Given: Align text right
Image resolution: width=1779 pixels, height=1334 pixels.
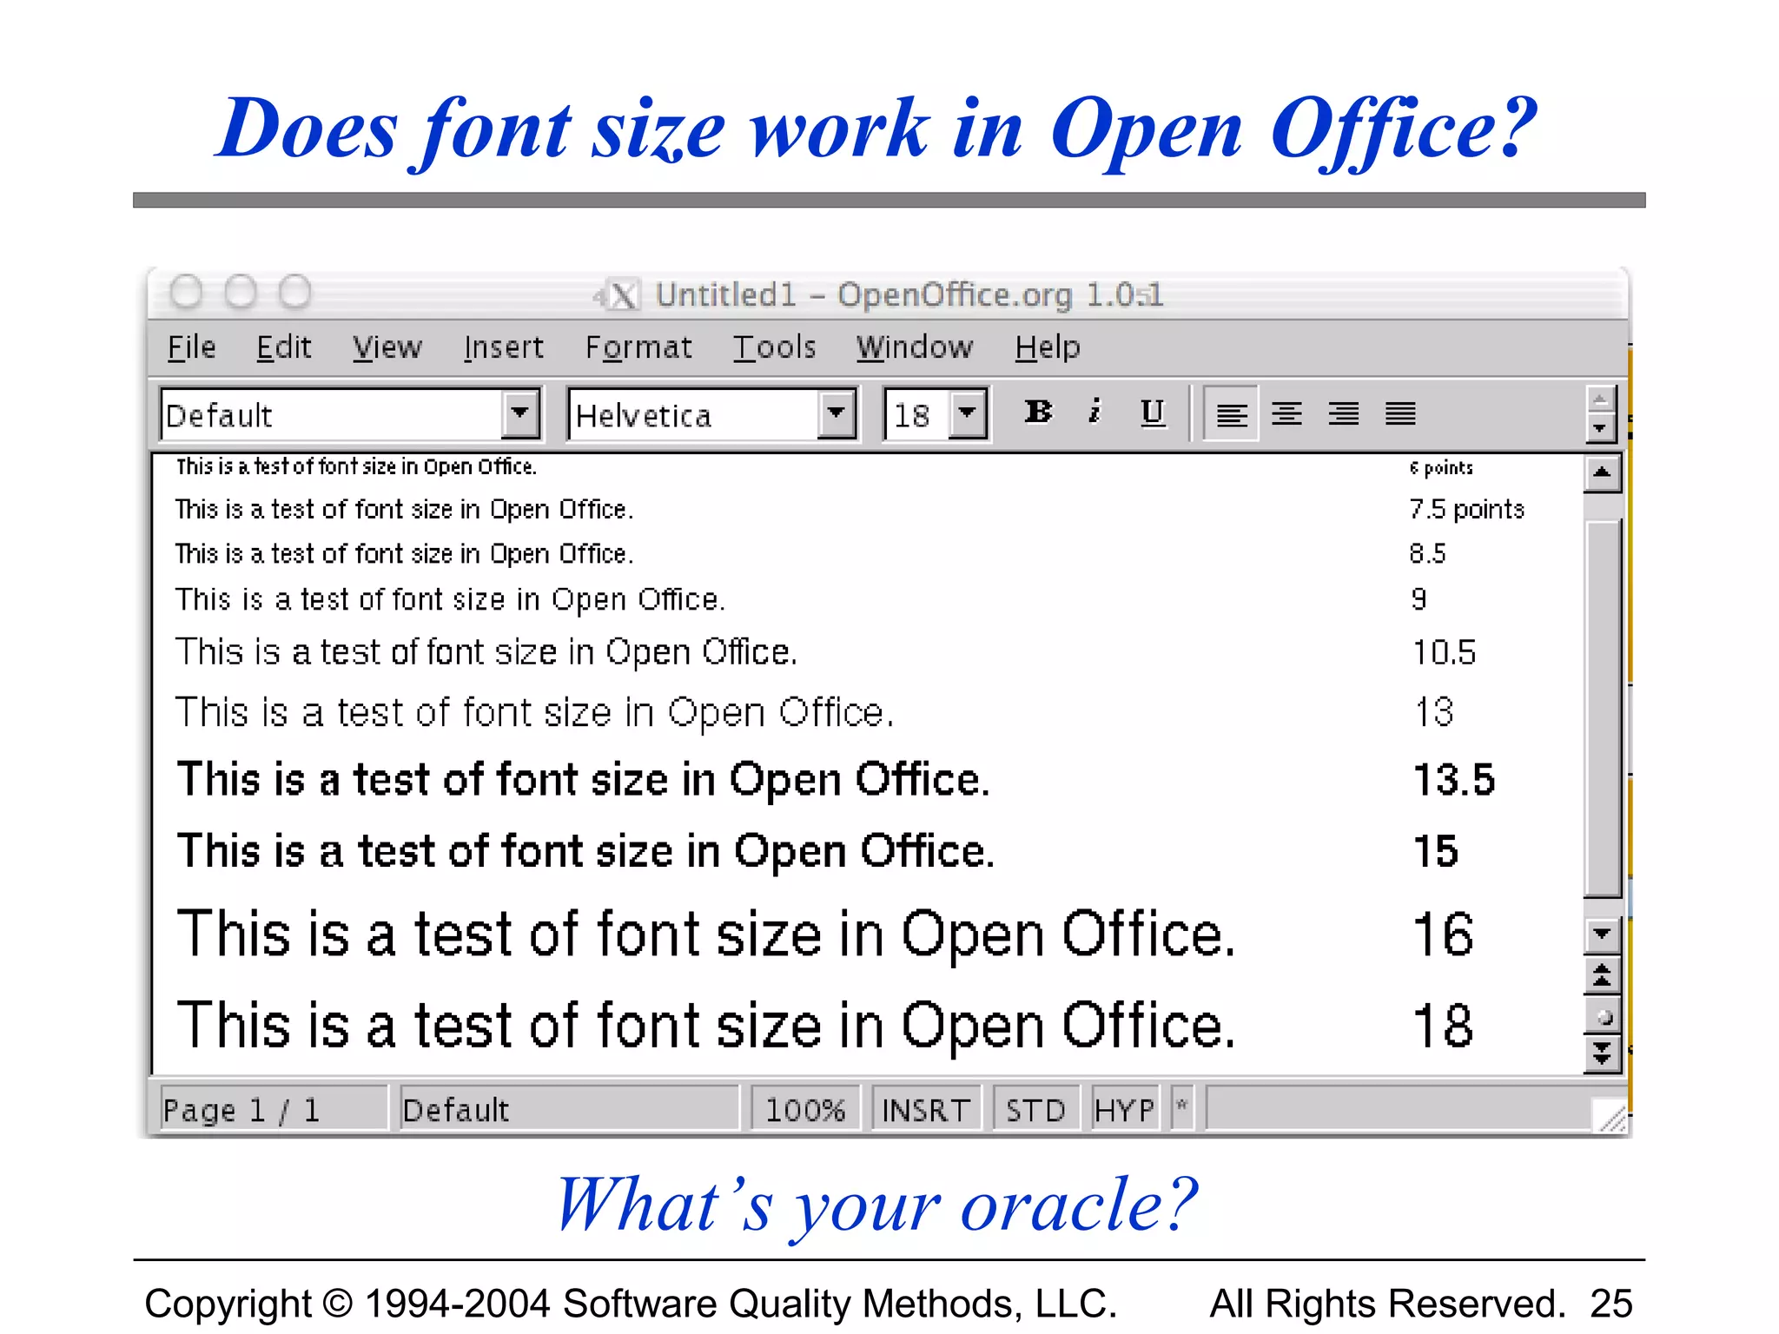Looking at the screenshot, I should [1344, 414].
